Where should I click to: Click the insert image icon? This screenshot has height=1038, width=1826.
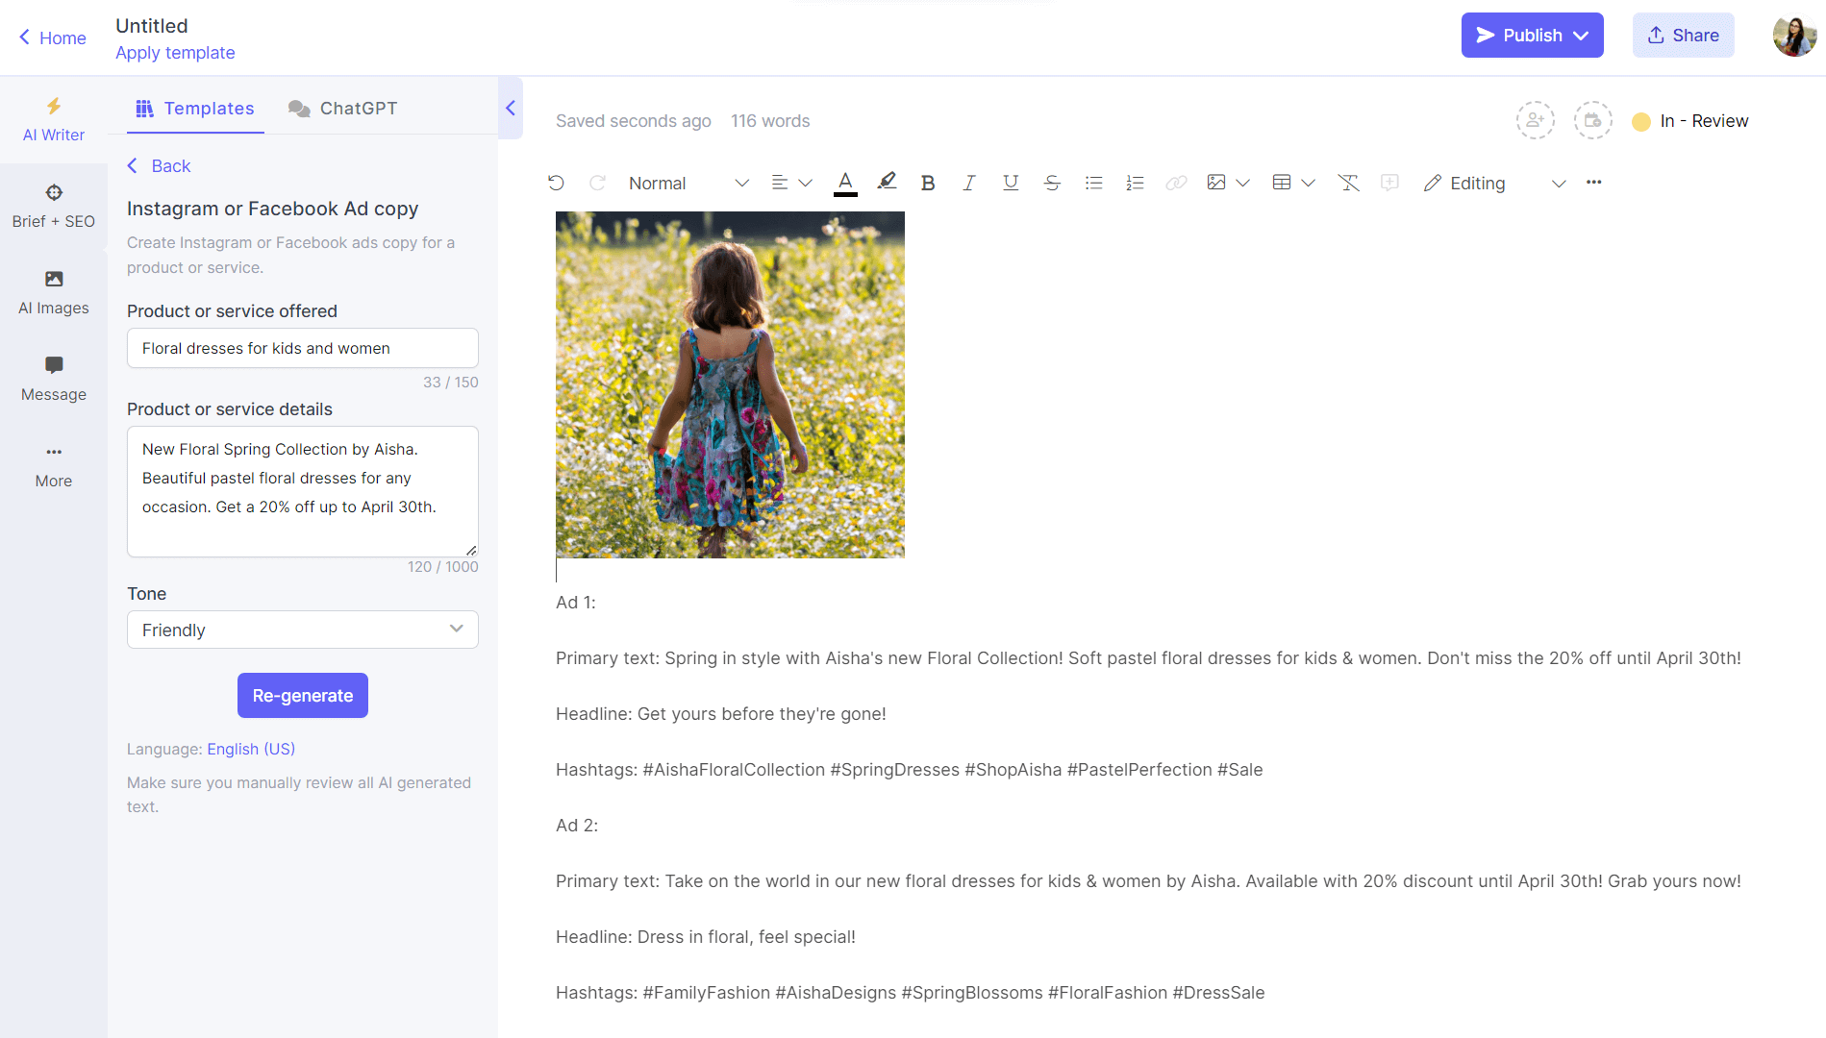[x=1216, y=183]
